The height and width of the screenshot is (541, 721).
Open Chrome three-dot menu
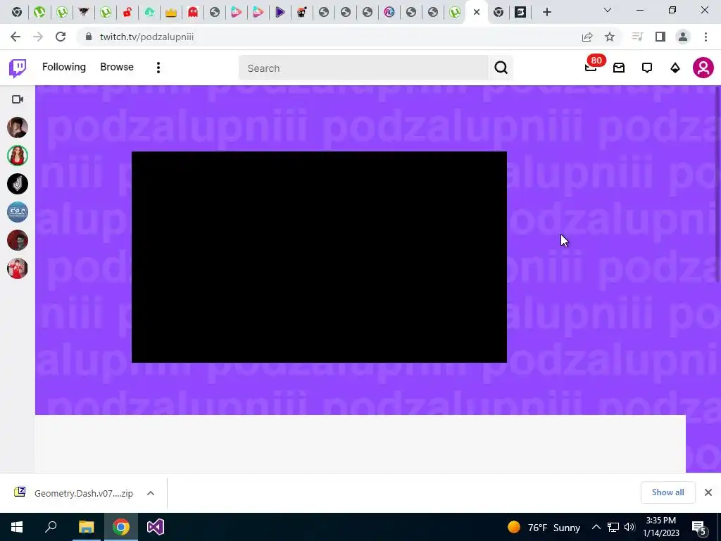coord(706,37)
